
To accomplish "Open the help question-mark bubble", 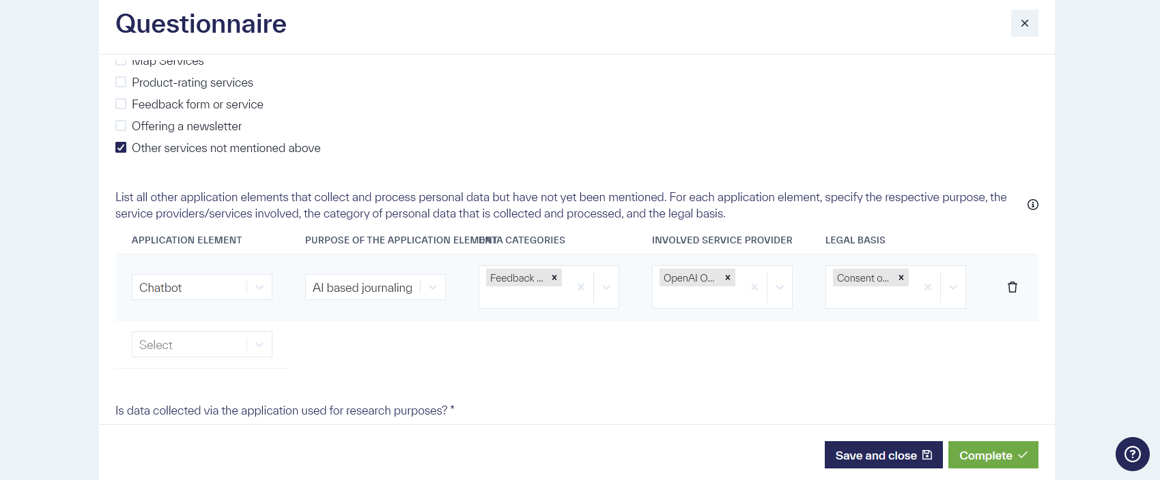I will (1132, 454).
